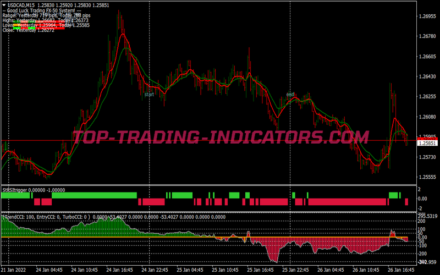Click the '21 Jan 2022' time axis label
Image resolution: width=440 pixels, height=275 pixels.
13,270
